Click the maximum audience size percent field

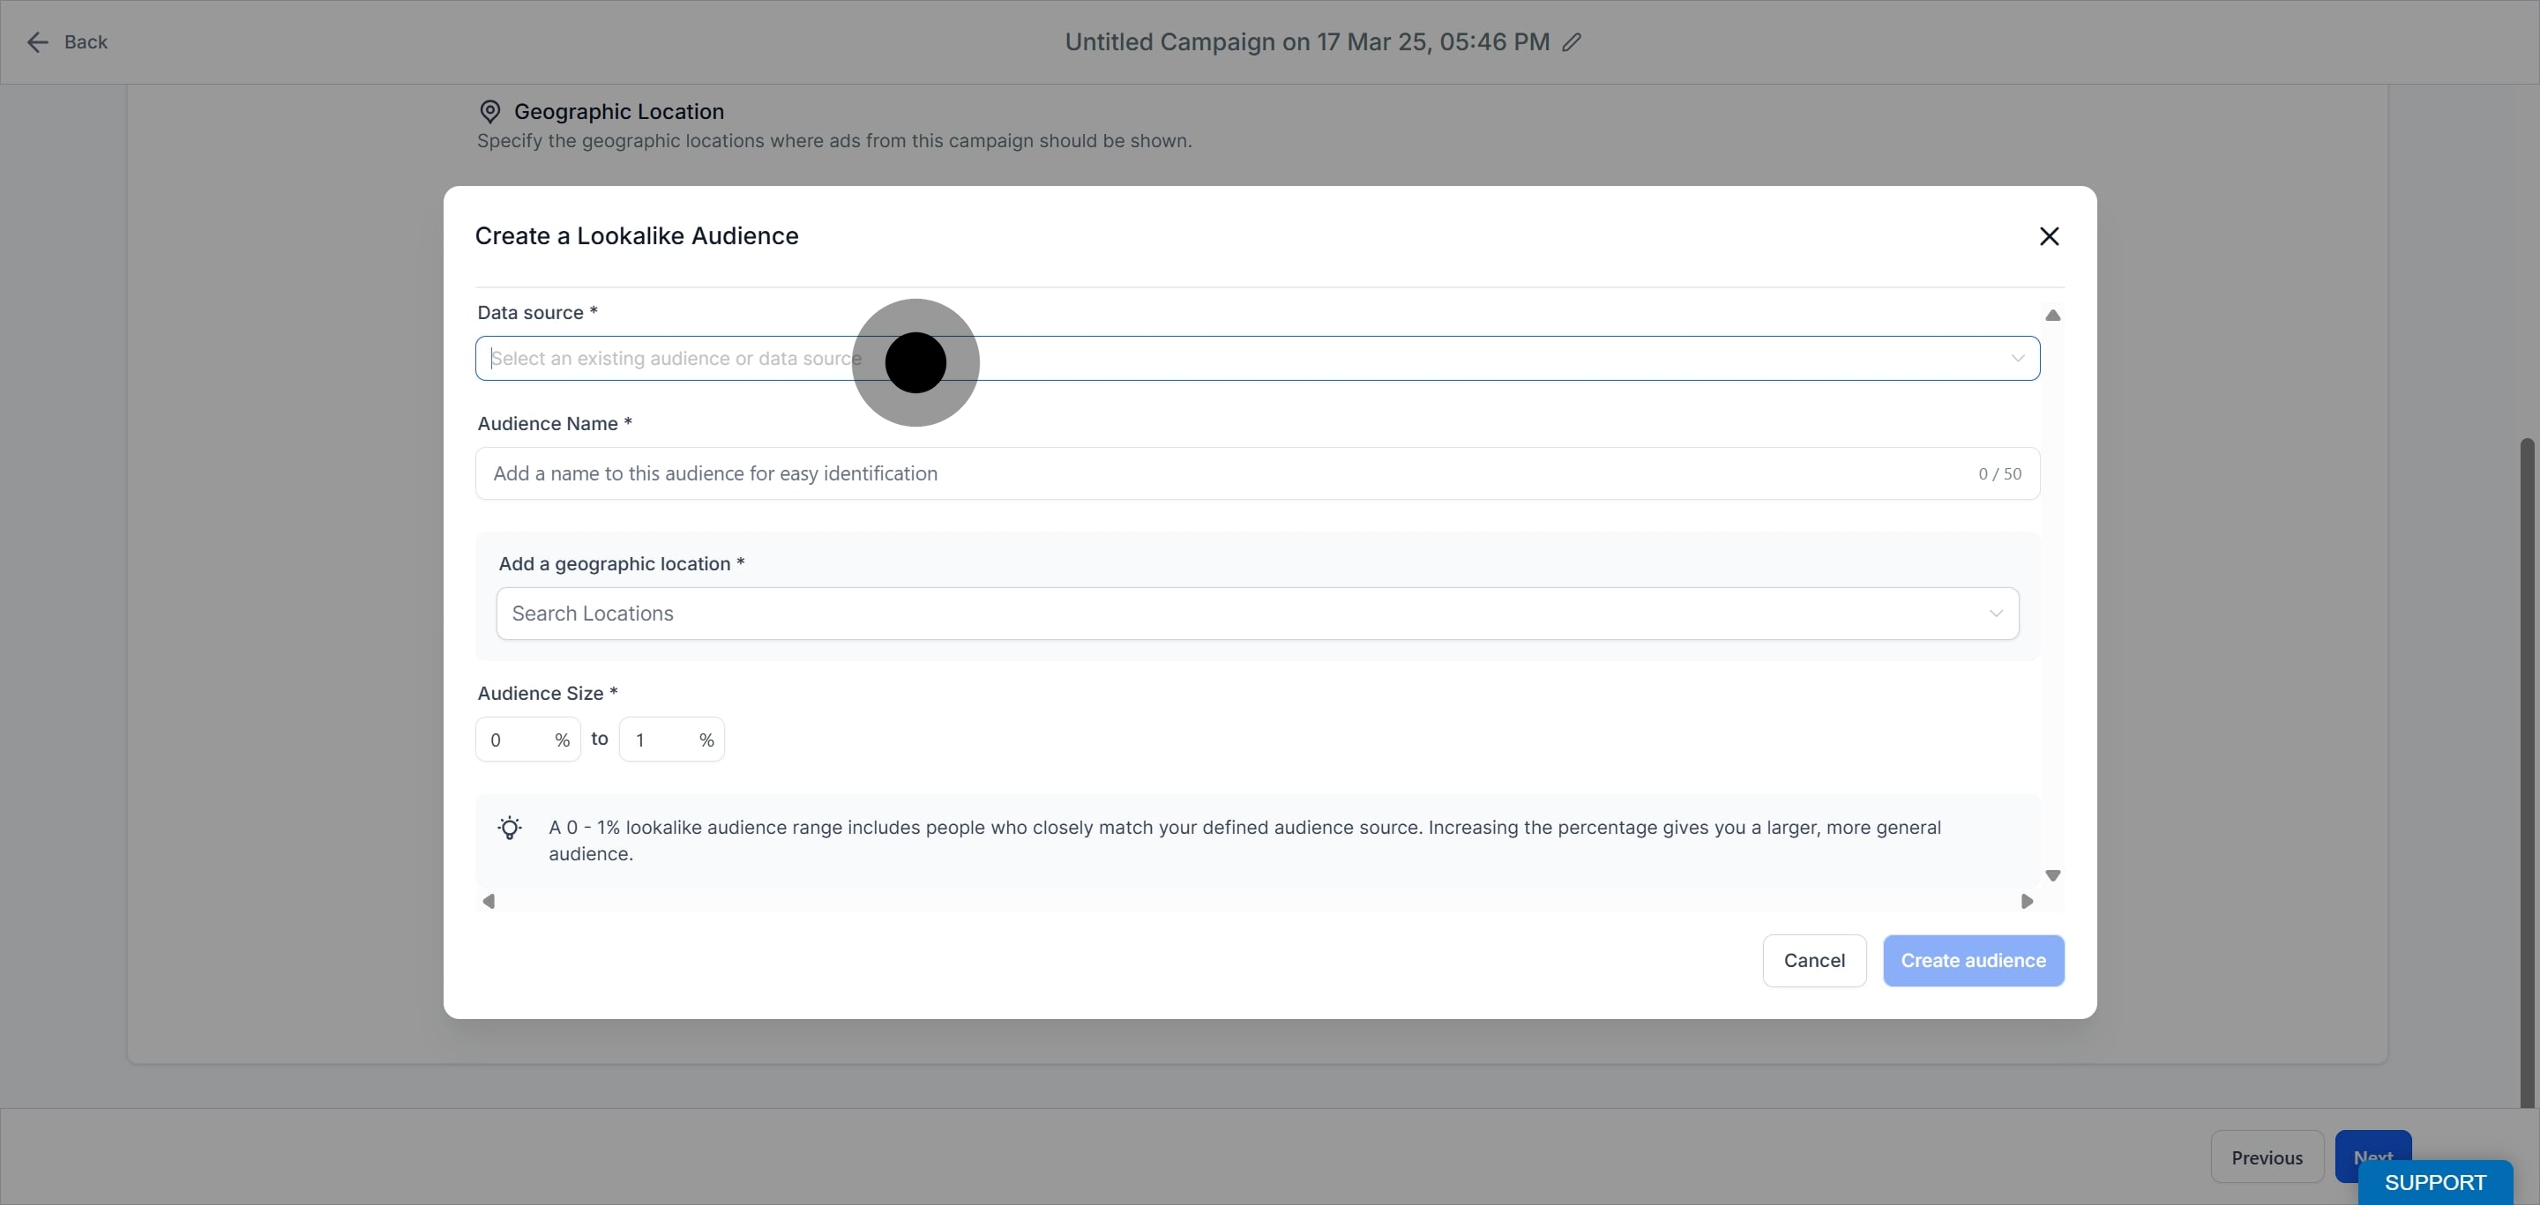pyautogui.click(x=671, y=740)
